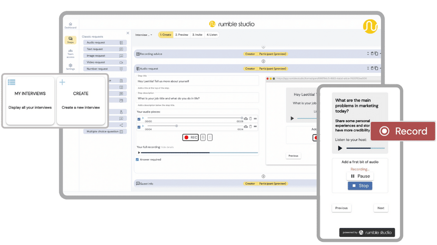Image resolution: width=437 pixels, height=245 pixels.
Task: Download the second audio piece via cloud icon
Action: coord(246,127)
